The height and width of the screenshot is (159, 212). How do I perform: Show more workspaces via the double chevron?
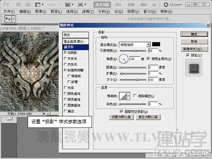click(x=154, y=5)
